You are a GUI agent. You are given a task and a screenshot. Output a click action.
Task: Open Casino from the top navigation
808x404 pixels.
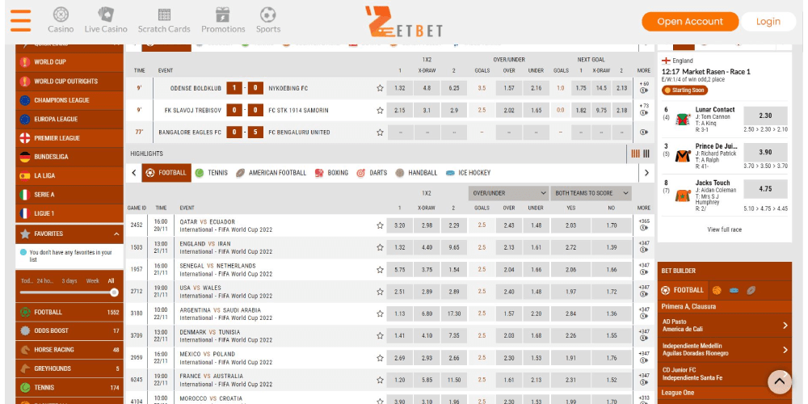pyautogui.click(x=61, y=21)
